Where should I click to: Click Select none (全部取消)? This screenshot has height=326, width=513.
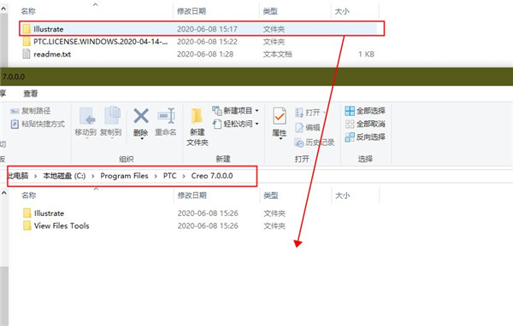[x=365, y=124]
